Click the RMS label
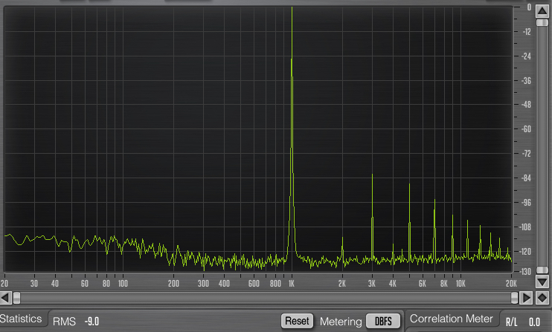Image resolution: width=552 pixels, height=332 pixels. coord(64,321)
